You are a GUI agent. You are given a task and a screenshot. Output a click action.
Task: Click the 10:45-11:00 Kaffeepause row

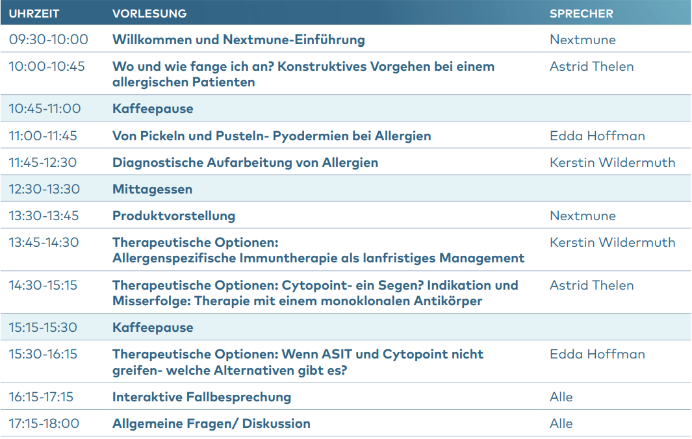click(x=346, y=108)
